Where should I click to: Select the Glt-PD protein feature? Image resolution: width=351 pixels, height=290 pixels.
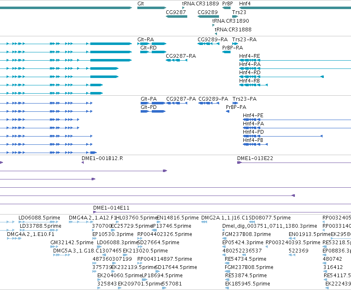coord(153,111)
